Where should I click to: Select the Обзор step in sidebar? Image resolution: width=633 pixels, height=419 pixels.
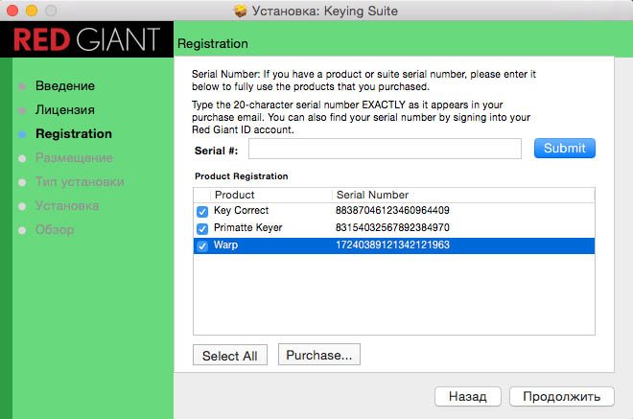pyautogui.click(x=55, y=230)
